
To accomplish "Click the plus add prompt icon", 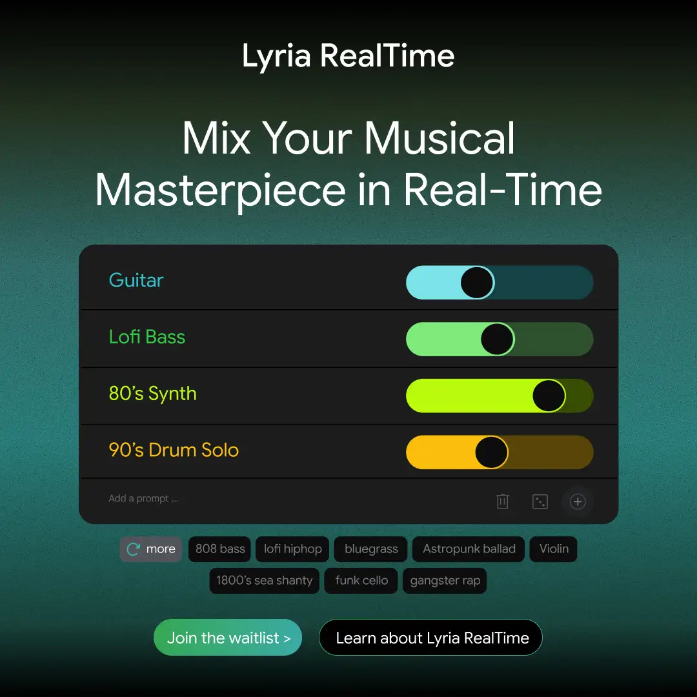I will (578, 501).
